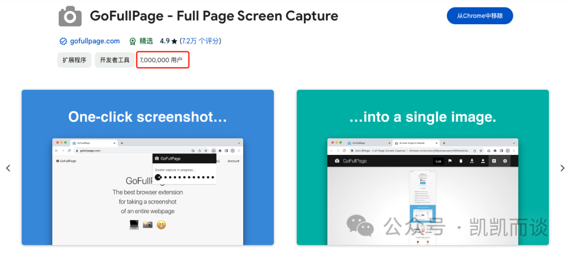The image size is (571, 257).
Task: Click the rating star icon
Action: tap(174, 41)
